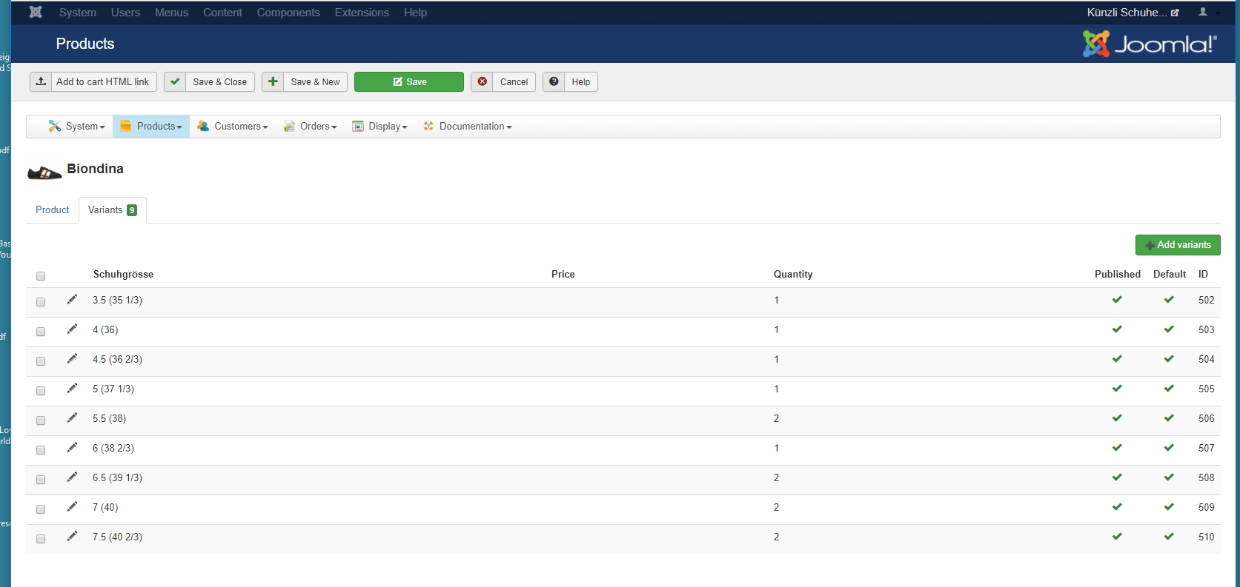Check the box for variant 3.5 (35 1/3)
This screenshot has height=587, width=1240.
[41, 302]
